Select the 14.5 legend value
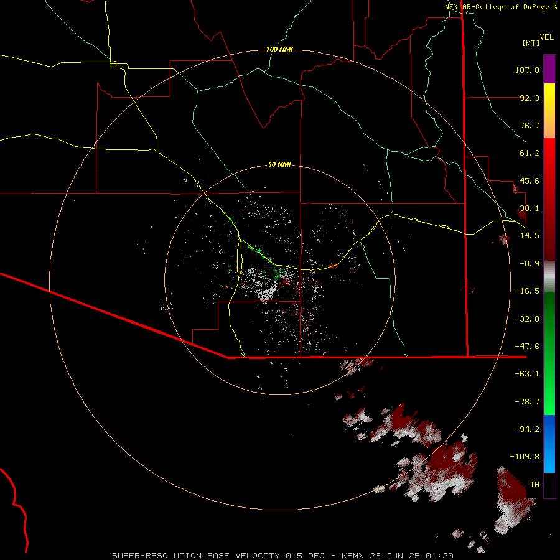This screenshot has height=560, width=560. tap(530, 236)
